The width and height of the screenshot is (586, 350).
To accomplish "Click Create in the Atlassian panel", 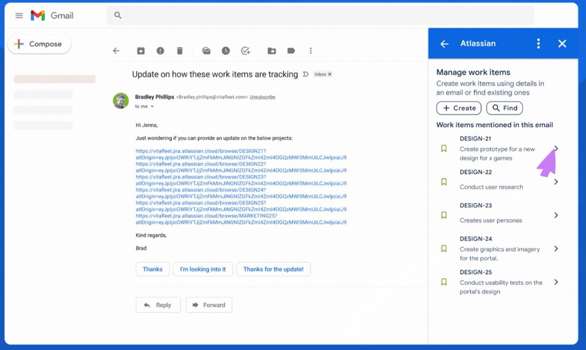I will click(x=459, y=108).
